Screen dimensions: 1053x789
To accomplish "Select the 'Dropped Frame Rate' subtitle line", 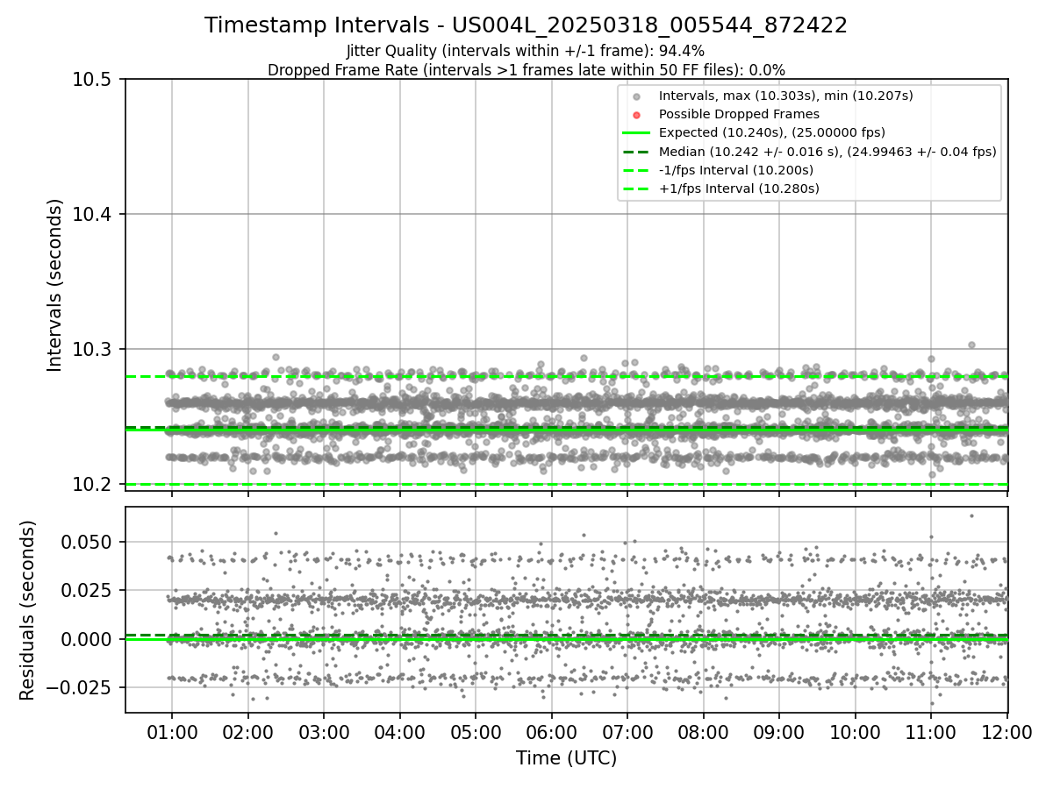I will click(526, 70).
